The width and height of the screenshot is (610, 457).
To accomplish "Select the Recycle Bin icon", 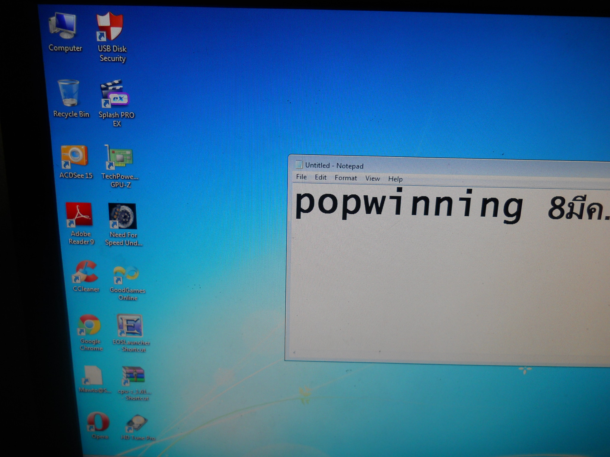I will [69, 93].
